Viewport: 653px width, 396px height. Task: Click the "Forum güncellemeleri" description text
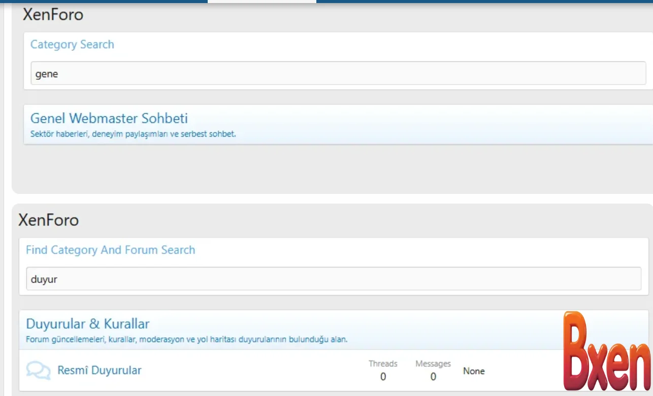[x=186, y=340]
